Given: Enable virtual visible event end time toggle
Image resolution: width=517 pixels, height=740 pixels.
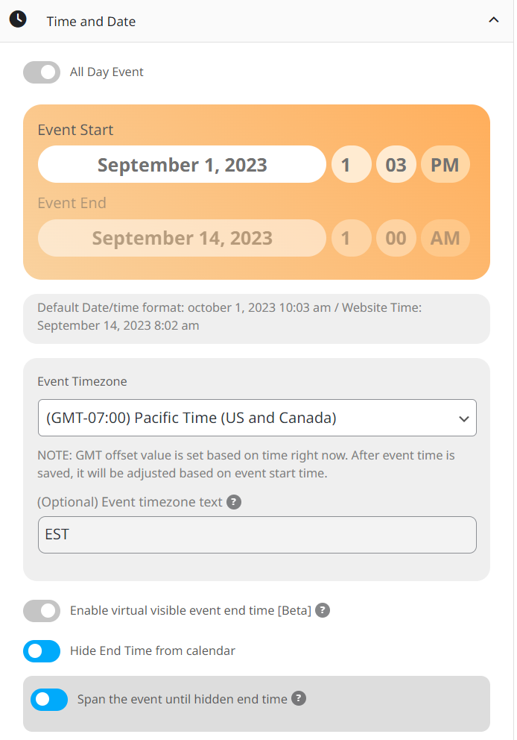Looking at the screenshot, I should coord(42,611).
